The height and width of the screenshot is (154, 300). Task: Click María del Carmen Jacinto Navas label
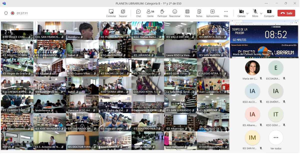[251, 54]
